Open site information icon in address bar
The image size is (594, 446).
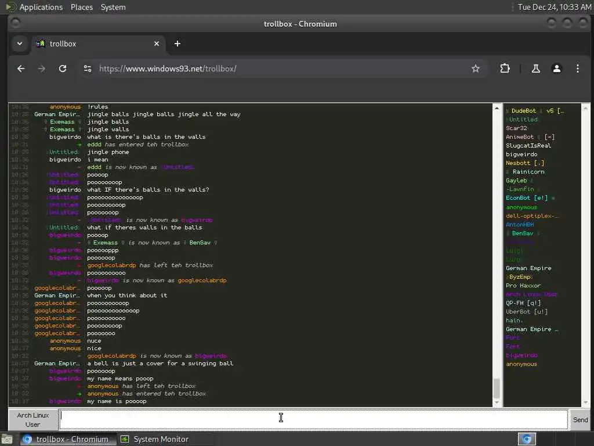(88, 69)
